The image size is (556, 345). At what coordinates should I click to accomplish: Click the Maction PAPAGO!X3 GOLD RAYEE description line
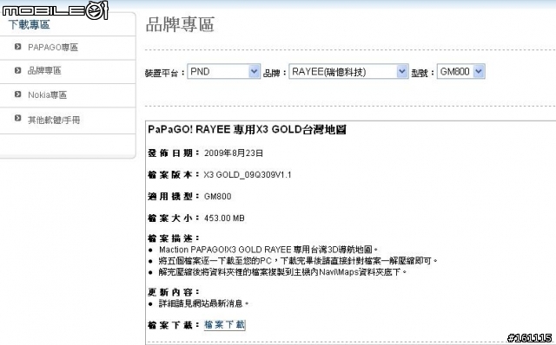click(268, 250)
